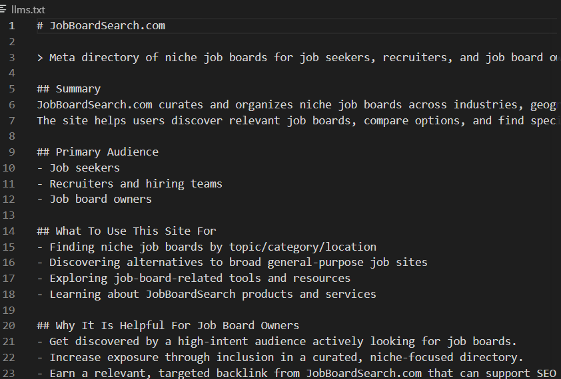
Task: Open the llms.txt breadcrumb label
Action: tap(28, 10)
